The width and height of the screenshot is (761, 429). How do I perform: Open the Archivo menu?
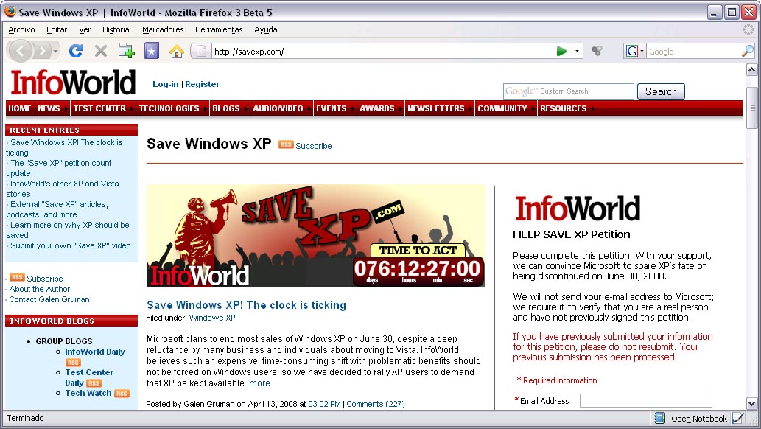click(x=21, y=29)
